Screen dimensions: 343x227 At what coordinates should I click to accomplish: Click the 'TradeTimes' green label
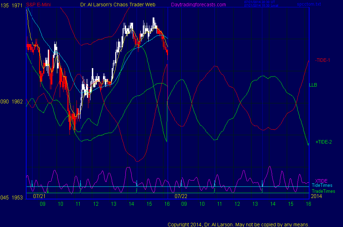(x=323, y=191)
